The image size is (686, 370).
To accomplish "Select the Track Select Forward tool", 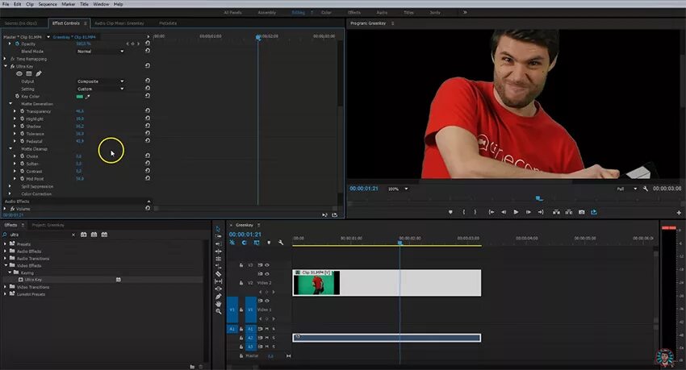I will (218, 236).
